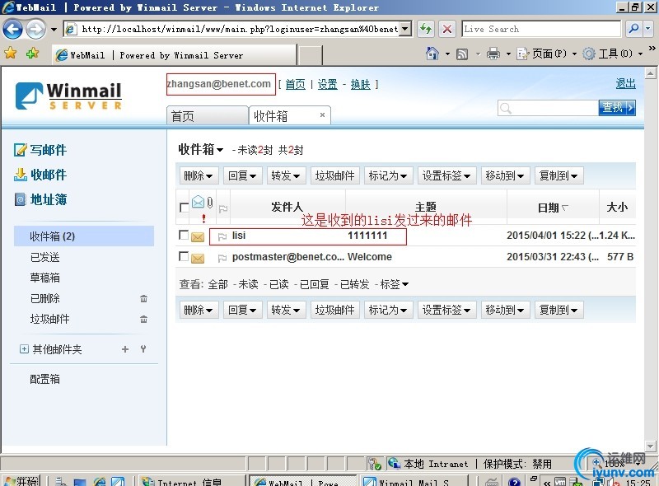Click the RSS feeds icon
659x486 pixels.
[462, 54]
